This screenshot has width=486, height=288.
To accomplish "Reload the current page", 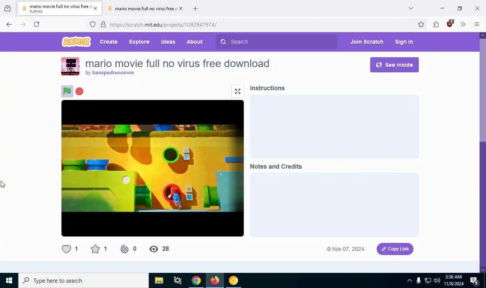I will pyautogui.click(x=36, y=24).
